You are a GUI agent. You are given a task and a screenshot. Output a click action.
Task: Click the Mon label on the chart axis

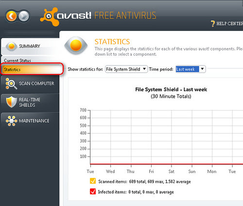click(212, 172)
